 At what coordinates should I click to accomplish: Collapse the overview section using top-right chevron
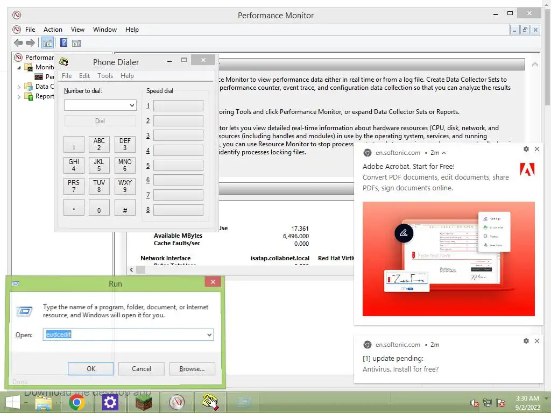535,65
